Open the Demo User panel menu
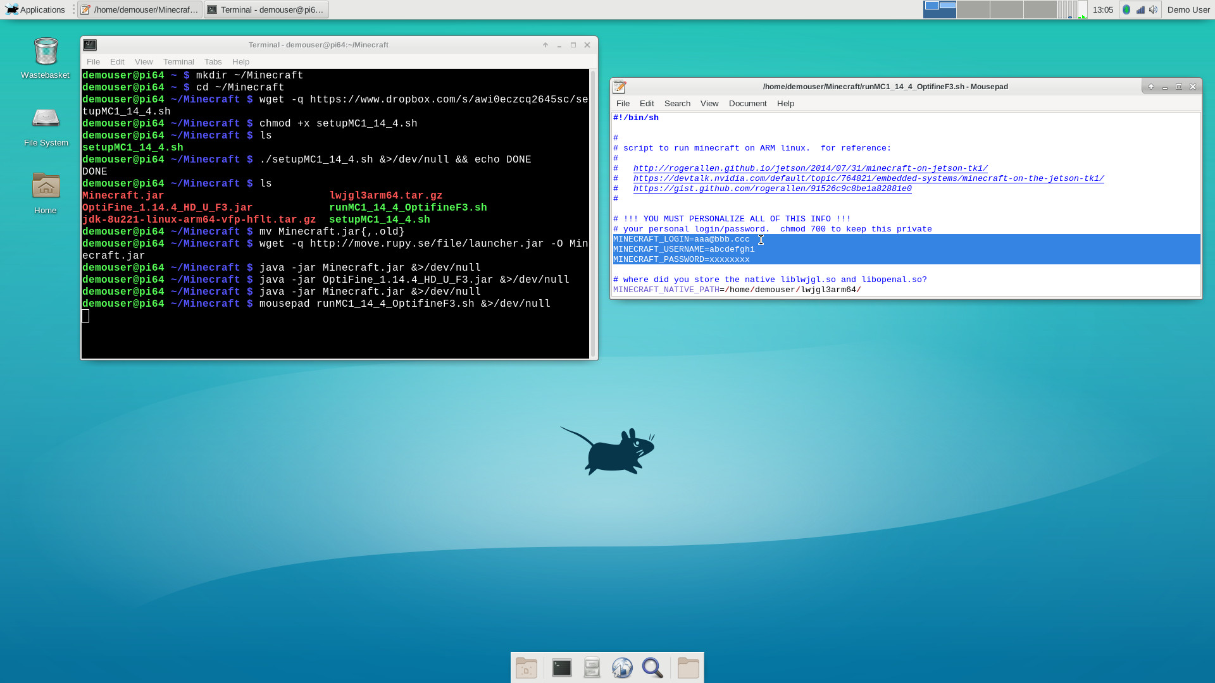Image resolution: width=1215 pixels, height=683 pixels. [x=1188, y=9]
